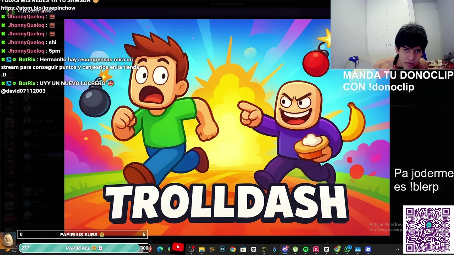Click the 'Pa joderme es !blerp' text
The height and width of the screenshot is (255, 454).
(x=423, y=180)
